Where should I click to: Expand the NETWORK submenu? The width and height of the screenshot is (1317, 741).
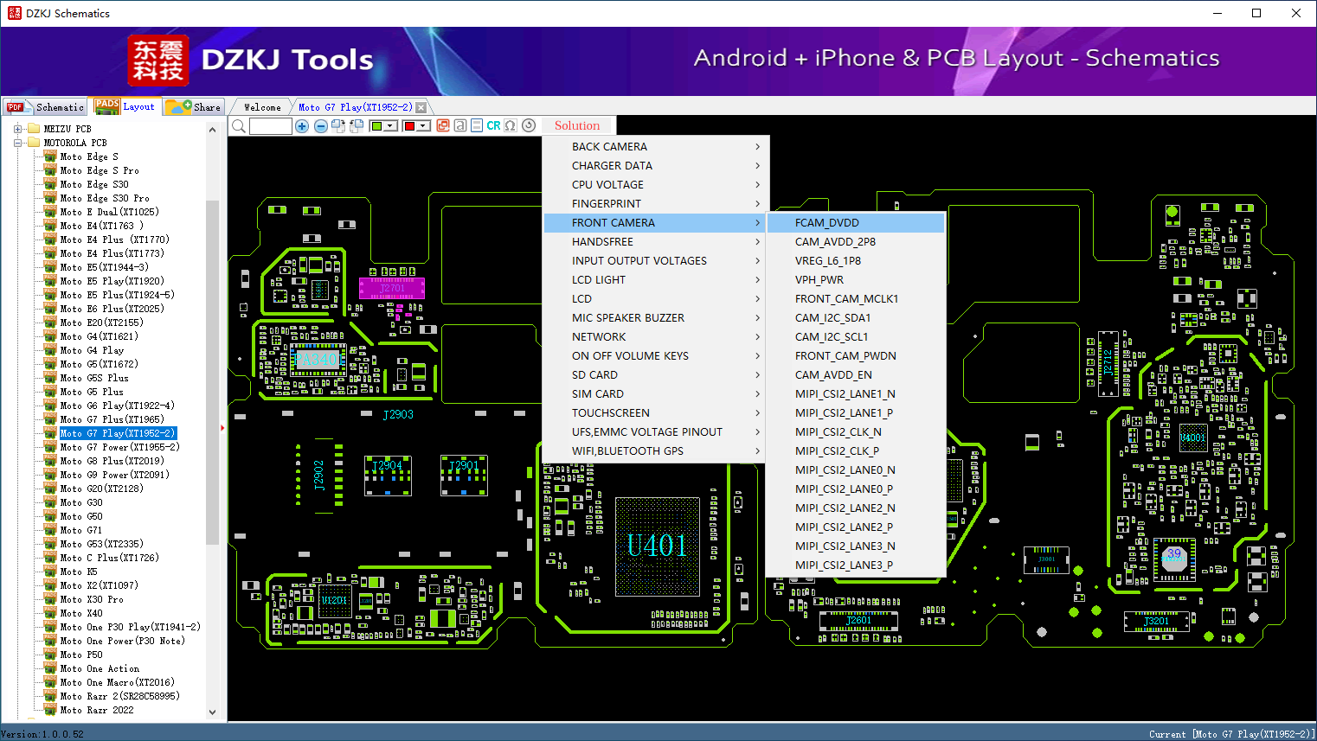pyautogui.click(x=655, y=337)
